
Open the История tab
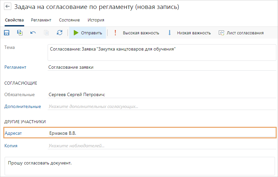96,20
